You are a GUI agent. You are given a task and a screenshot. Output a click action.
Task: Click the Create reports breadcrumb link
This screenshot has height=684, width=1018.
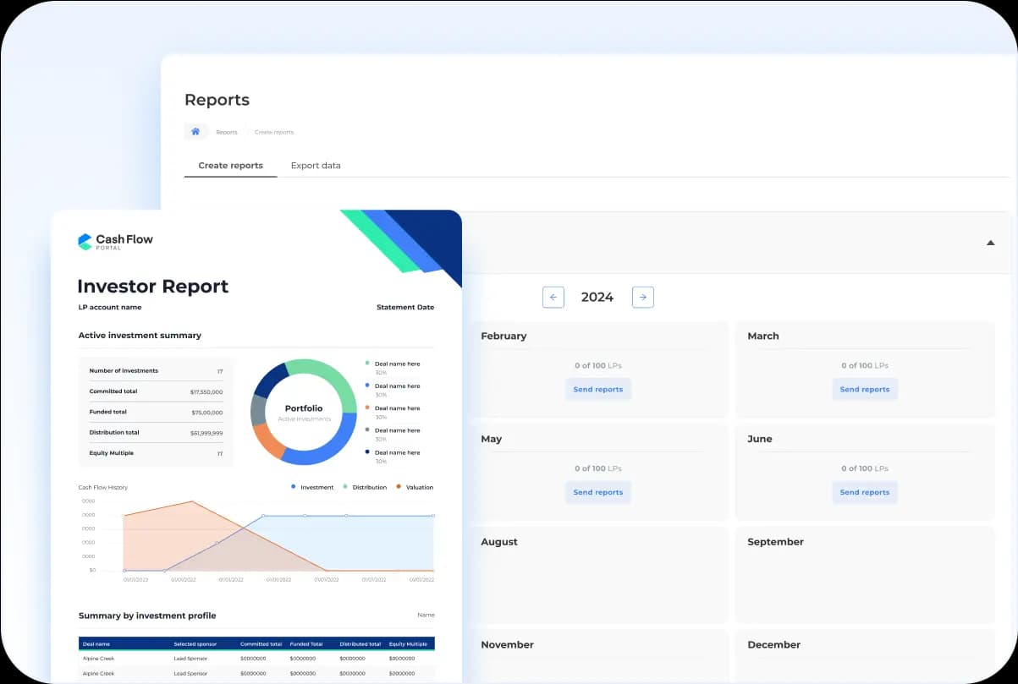pos(274,133)
